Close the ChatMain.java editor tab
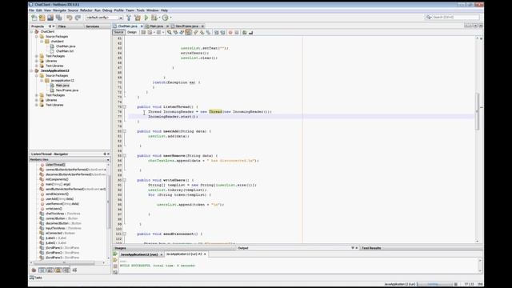The width and height of the screenshot is (512, 288). click(142, 26)
